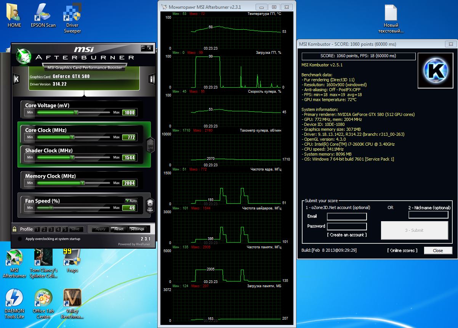The height and width of the screenshot is (328, 458).
Task: Click the User Define fan gear icon
Action: pos(150,206)
